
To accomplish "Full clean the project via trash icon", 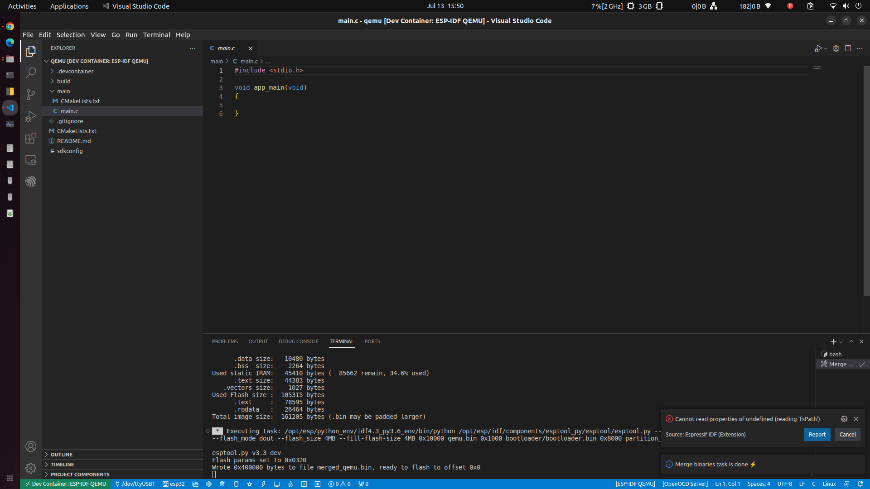I will tap(222, 484).
